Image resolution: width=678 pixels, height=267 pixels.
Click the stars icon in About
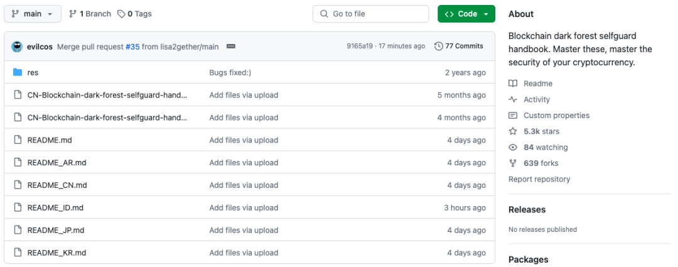coord(513,131)
